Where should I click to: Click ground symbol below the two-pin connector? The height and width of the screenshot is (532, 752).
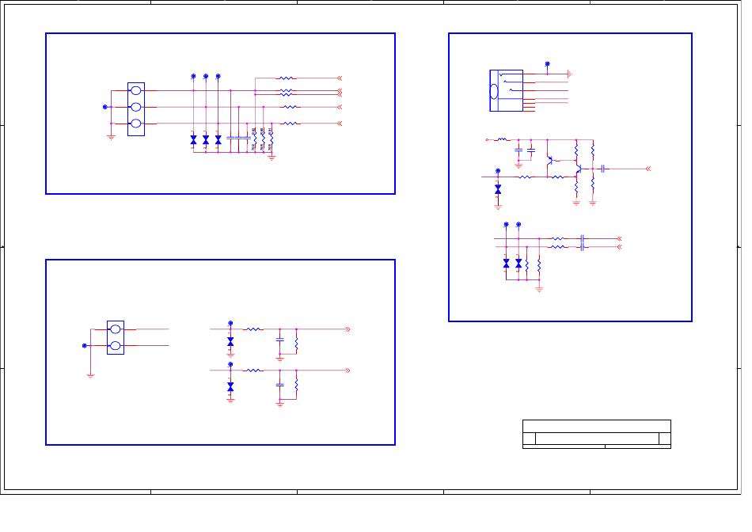91,376
